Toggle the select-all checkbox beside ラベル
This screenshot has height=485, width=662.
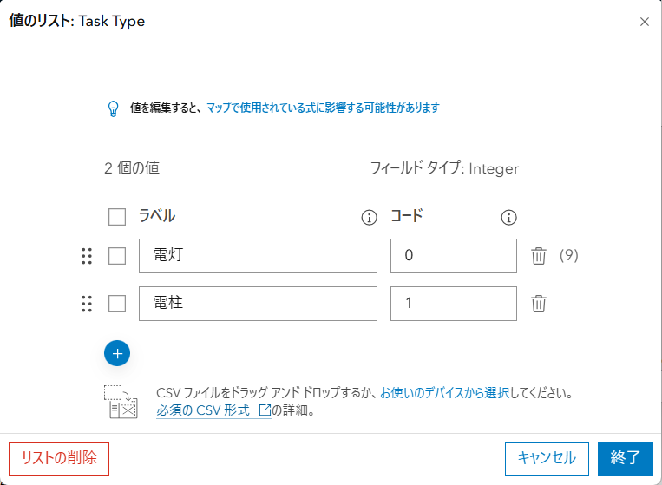coord(117,217)
